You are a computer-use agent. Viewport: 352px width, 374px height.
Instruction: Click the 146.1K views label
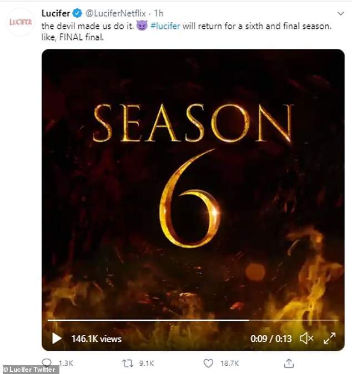[96, 338]
